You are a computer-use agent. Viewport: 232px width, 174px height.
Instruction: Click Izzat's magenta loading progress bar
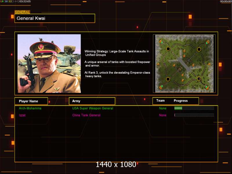coord(194,115)
